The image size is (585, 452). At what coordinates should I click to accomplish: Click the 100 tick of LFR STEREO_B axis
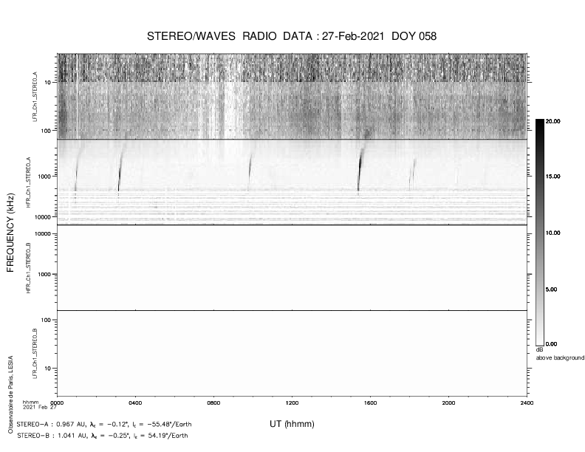(46, 320)
